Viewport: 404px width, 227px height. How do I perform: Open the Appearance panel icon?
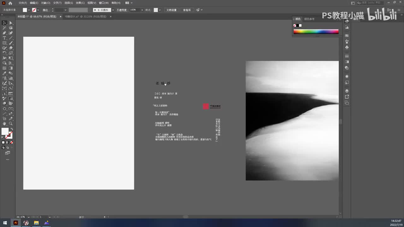click(347, 76)
